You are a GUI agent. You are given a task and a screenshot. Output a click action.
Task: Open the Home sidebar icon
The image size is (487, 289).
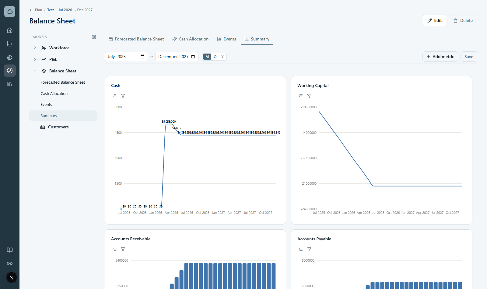tap(10, 30)
